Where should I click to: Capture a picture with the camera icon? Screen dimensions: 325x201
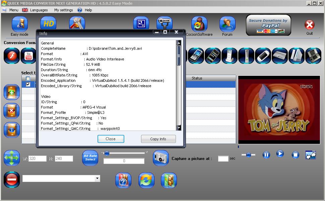click(x=161, y=158)
